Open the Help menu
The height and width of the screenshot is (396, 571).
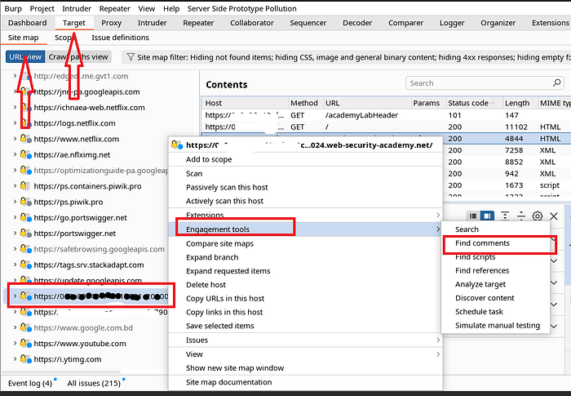click(x=171, y=8)
